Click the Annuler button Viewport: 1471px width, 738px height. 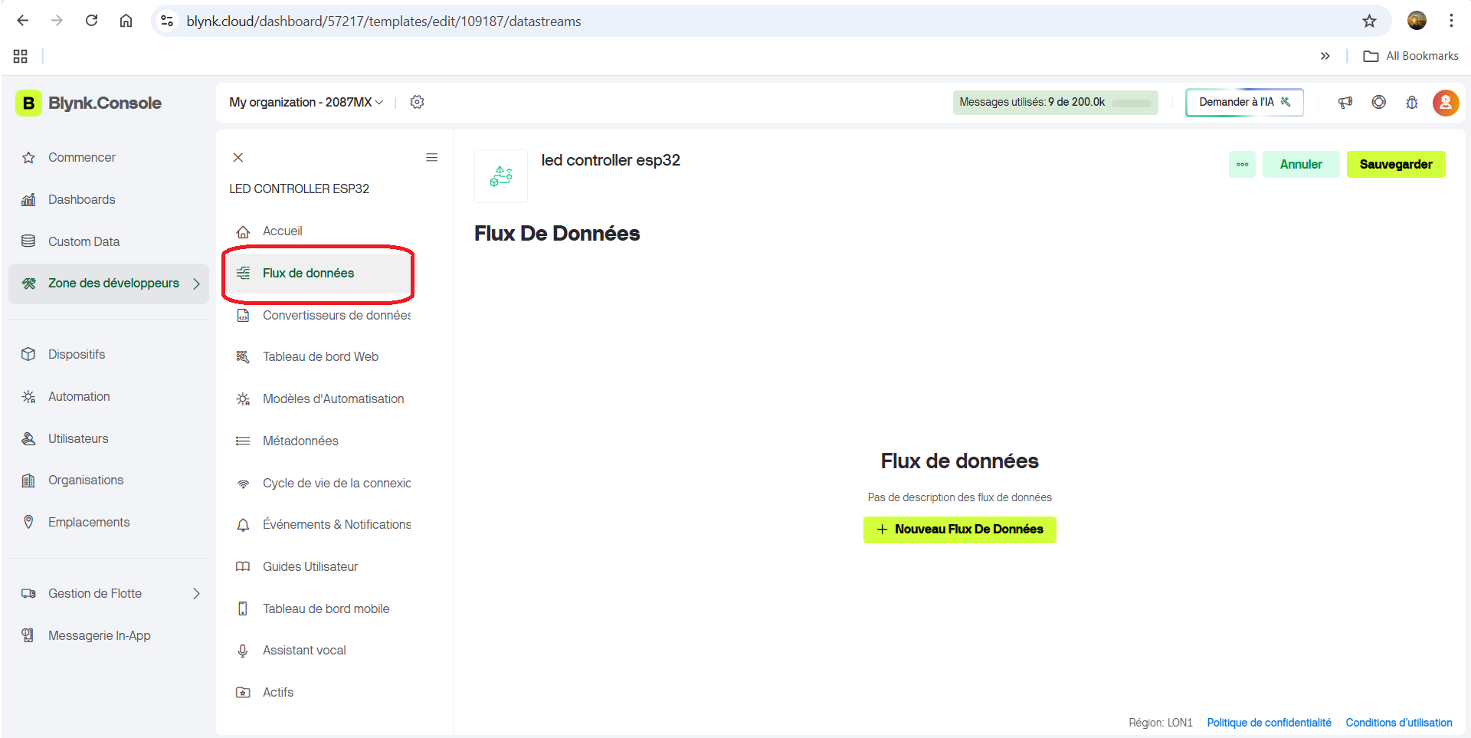click(1301, 164)
